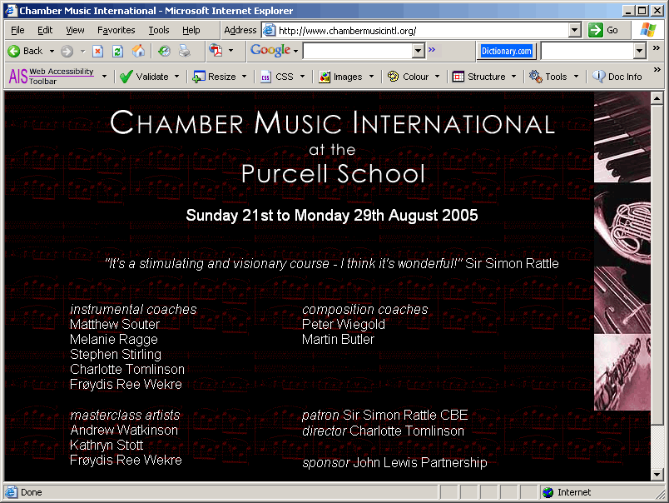669x503 pixels.
Task: Click the IE icon in title bar
Action: [11, 11]
